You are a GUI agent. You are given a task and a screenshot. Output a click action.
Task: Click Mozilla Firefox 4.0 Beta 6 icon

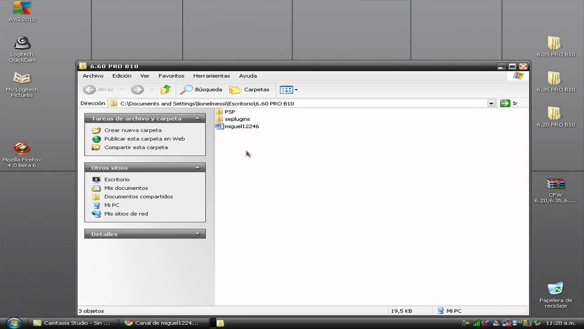click(x=22, y=154)
